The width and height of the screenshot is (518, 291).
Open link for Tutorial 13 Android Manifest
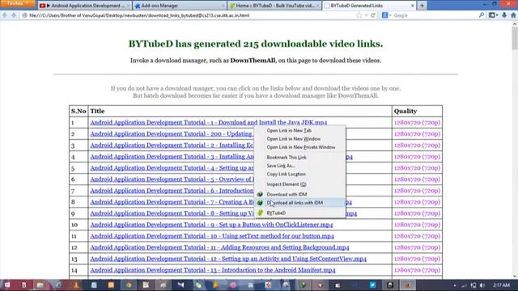(x=213, y=270)
